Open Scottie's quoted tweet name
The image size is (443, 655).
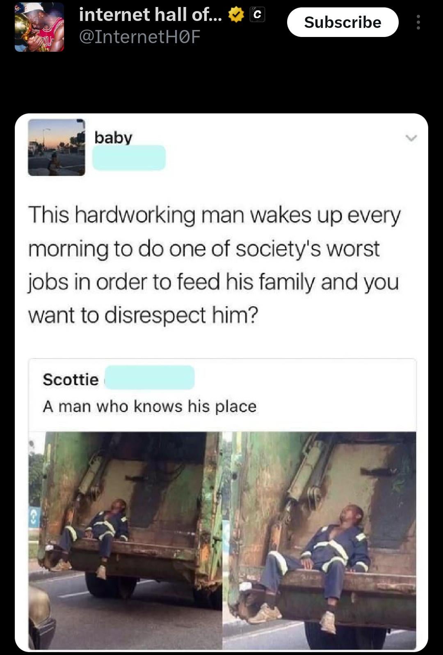[71, 379]
